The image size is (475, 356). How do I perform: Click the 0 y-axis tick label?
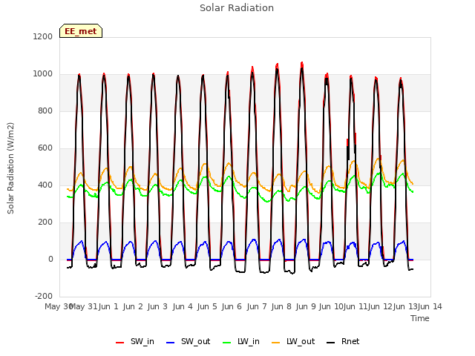pos(50,259)
